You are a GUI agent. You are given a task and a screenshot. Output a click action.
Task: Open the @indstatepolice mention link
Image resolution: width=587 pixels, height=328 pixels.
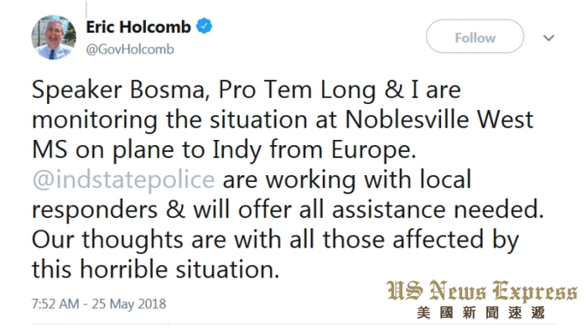coord(123,180)
